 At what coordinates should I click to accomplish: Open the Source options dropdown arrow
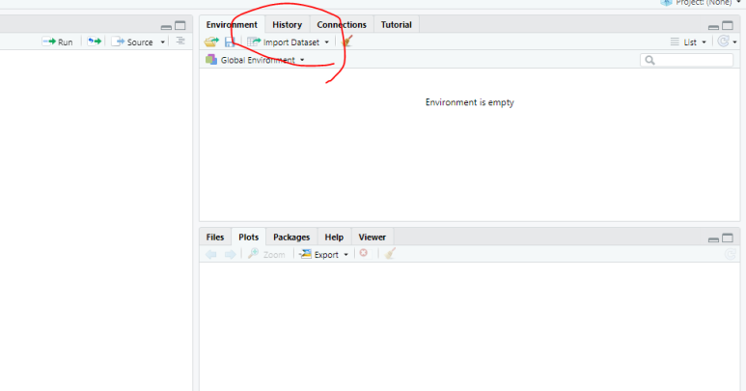(x=163, y=42)
